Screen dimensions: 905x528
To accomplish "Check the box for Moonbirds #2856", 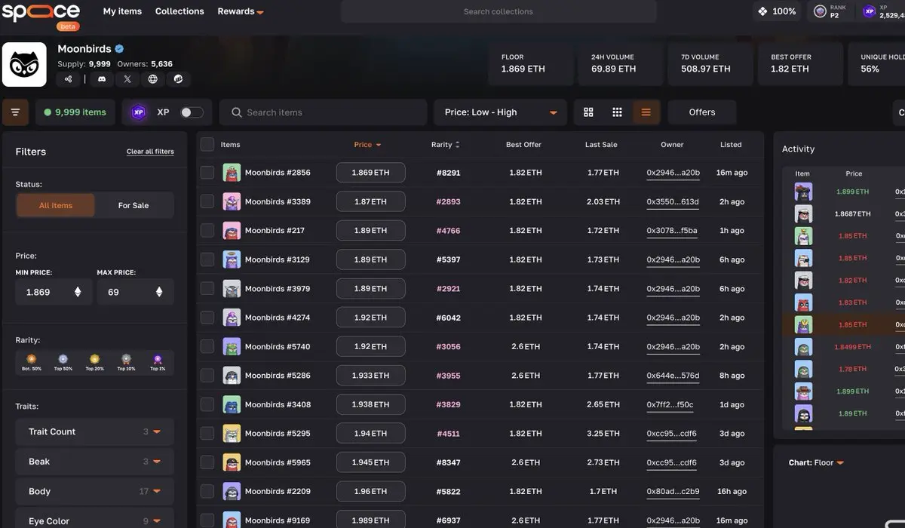I will click(x=207, y=173).
